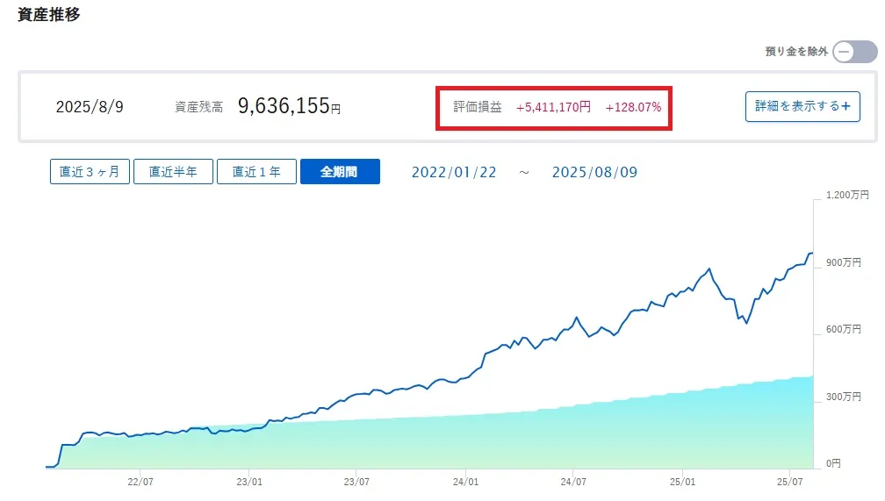Click the +128.07% return percentage

point(633,107)
